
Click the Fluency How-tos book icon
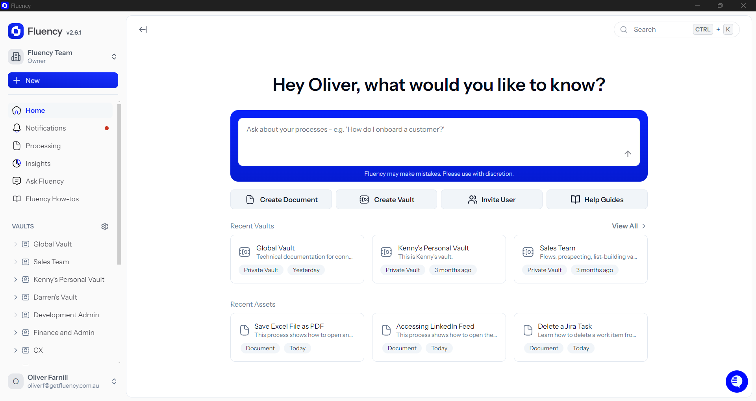point(17,199)
